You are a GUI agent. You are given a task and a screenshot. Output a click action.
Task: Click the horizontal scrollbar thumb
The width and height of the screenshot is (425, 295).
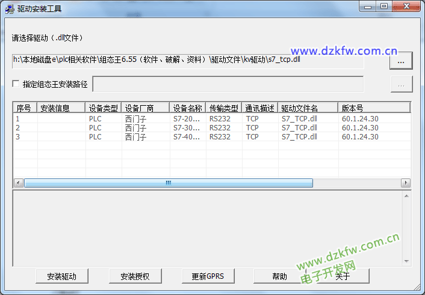(169, 183)
